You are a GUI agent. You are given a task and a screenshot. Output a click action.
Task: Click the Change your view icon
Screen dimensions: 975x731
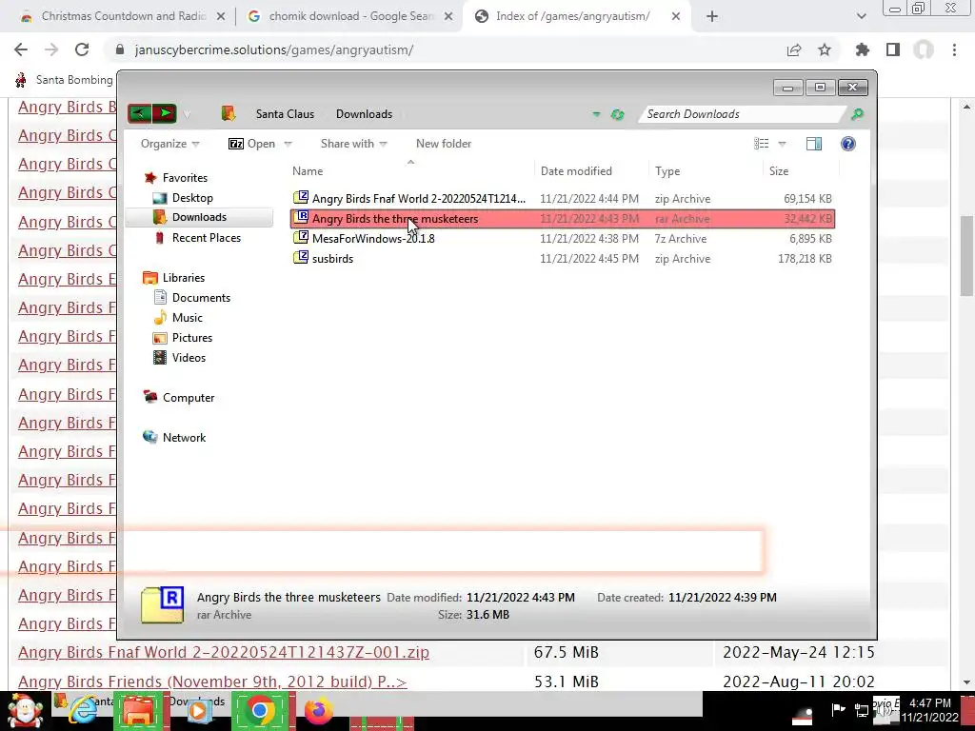pyautogui.click(x=762, y=144)
